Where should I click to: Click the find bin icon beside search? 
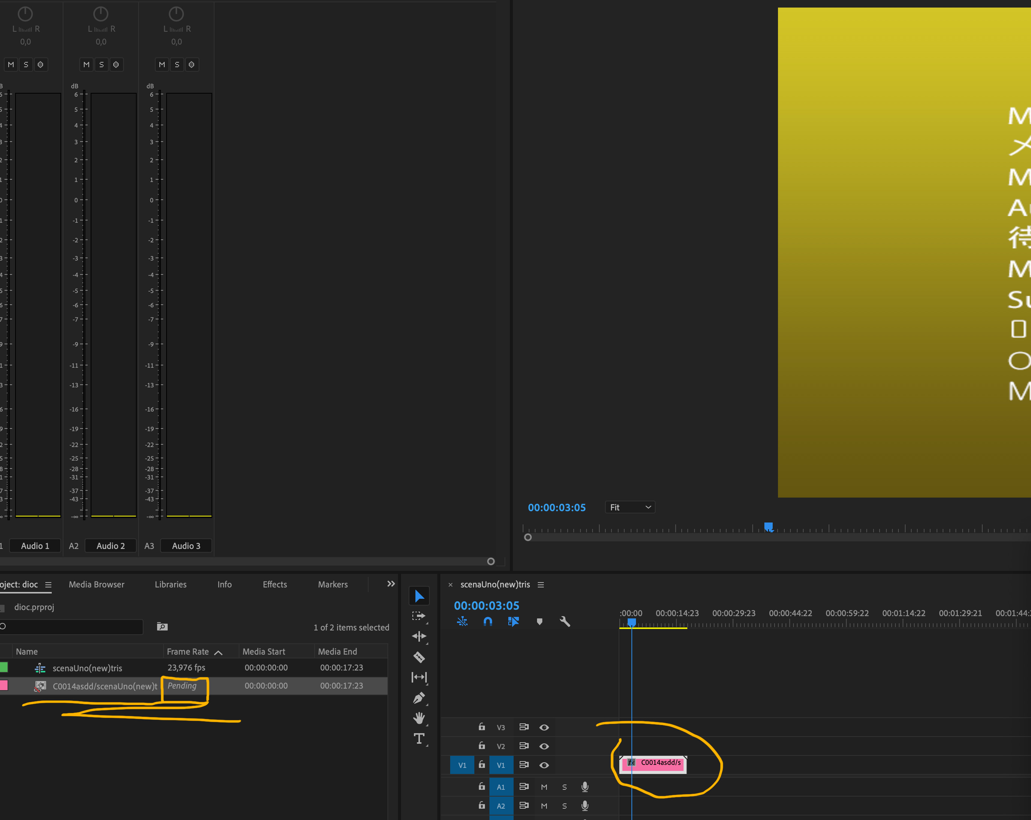point(162,627)
